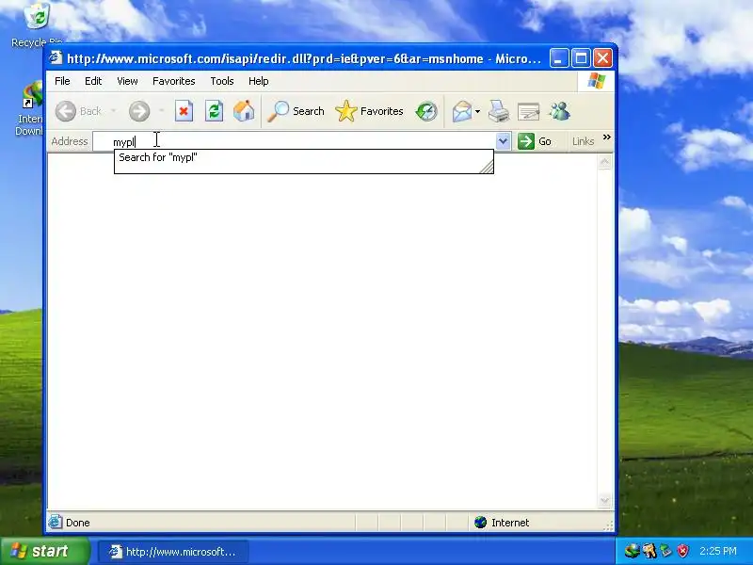The height and width of the screenshot is (565, 753).
Task: Open the Edit menu
Action: click(x=93, y=81)
